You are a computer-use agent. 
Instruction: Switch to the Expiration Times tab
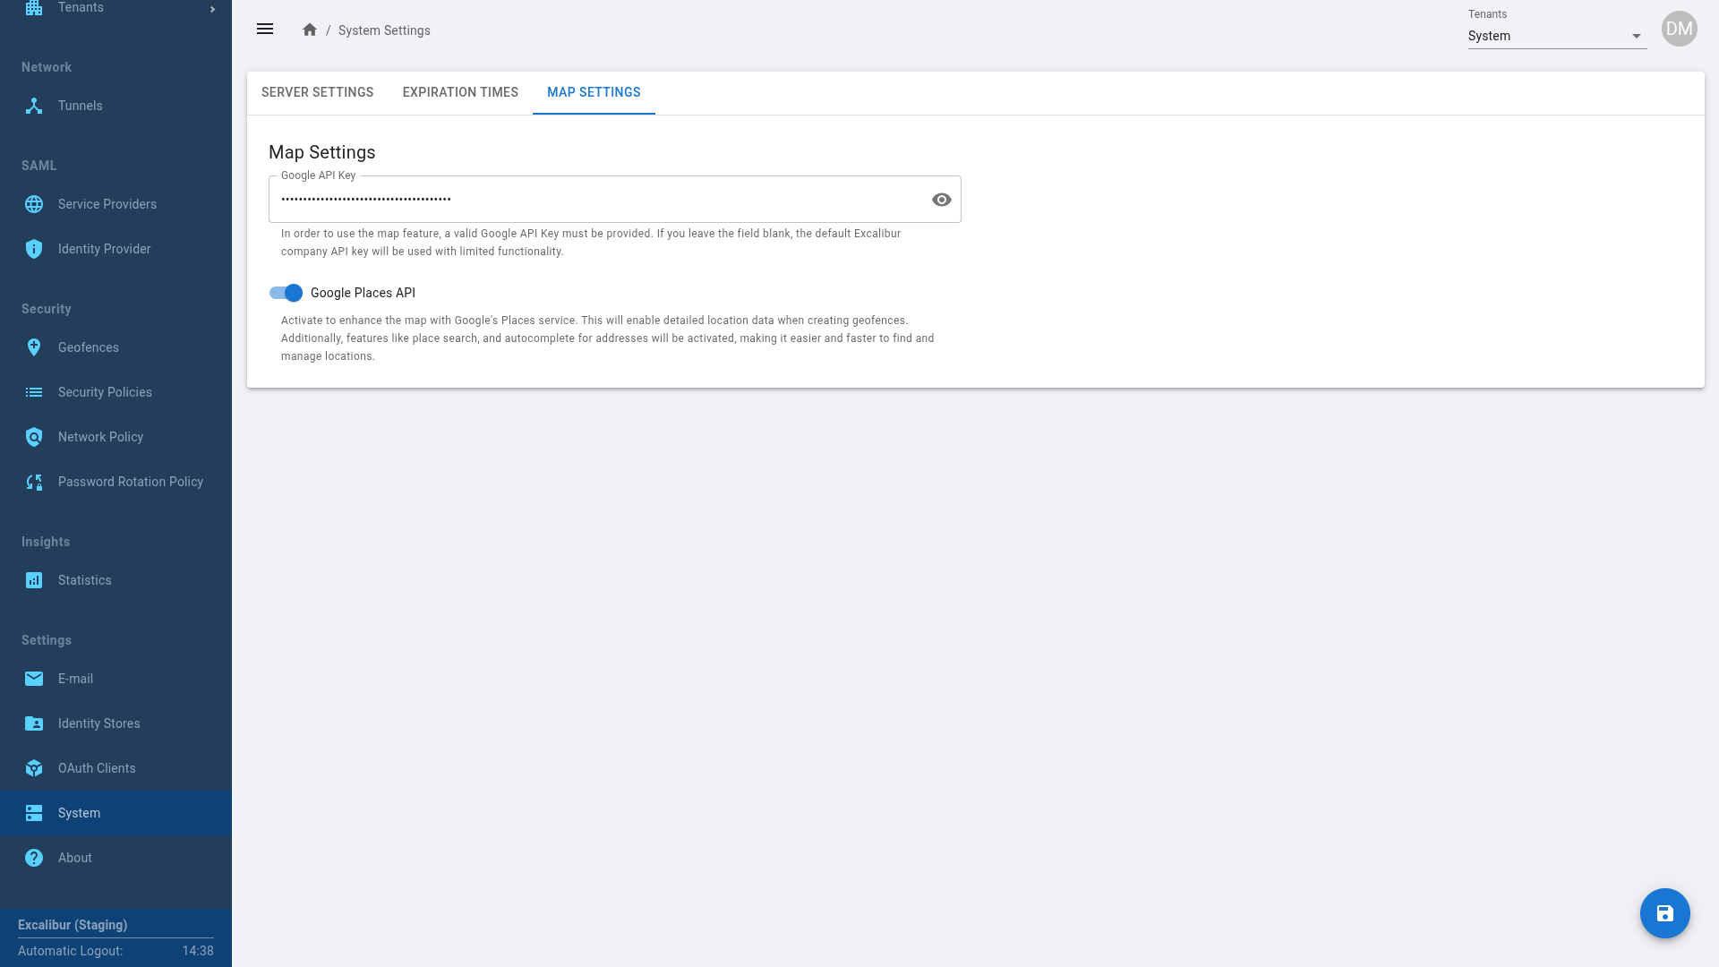(x=460, y=92)
